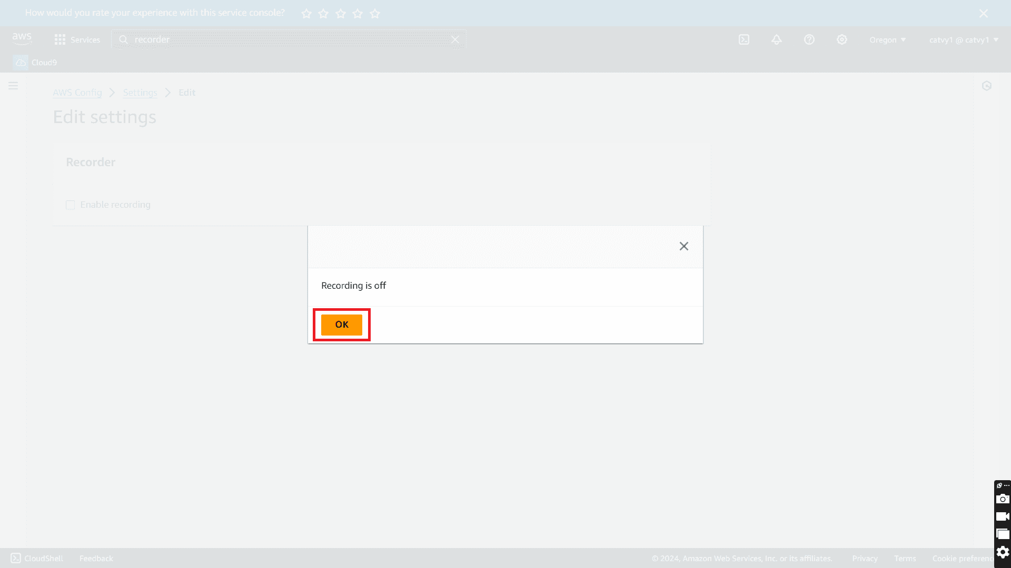The width and height of the screenshot is (1011, 568).
Task: Open the Terms footer link
Action: tap(905, 559)
